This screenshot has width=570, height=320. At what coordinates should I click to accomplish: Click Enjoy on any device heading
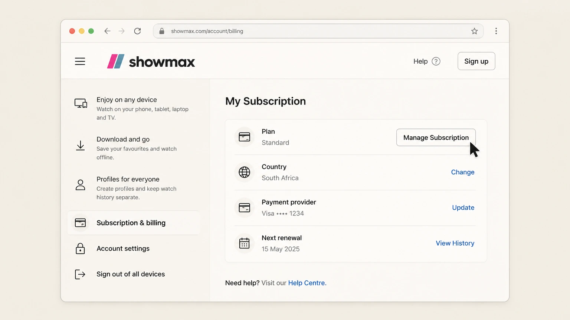pos(127,100)
